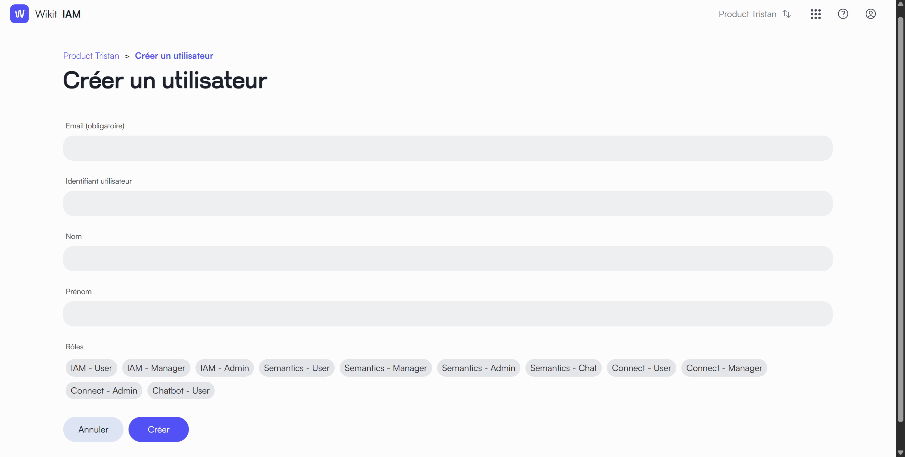Click the Annuler button
The image size is (905, 457).
click(93, 429)
